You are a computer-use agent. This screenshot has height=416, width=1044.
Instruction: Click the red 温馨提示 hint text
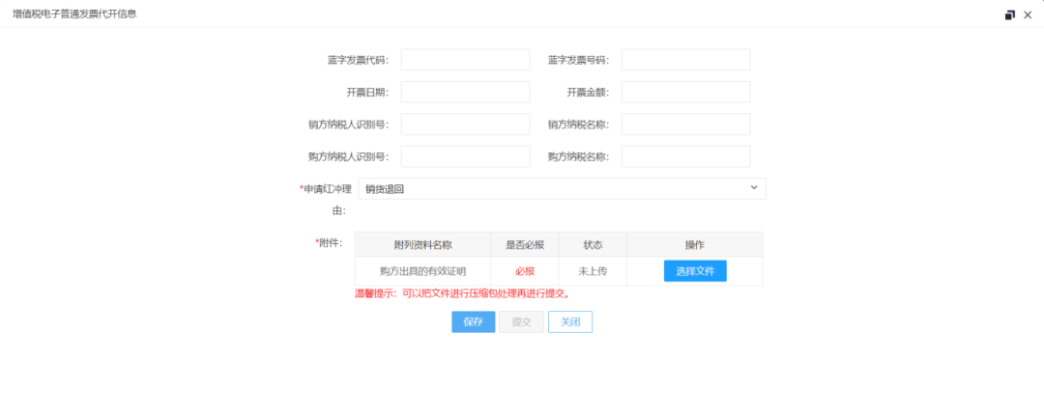(463, 293)
